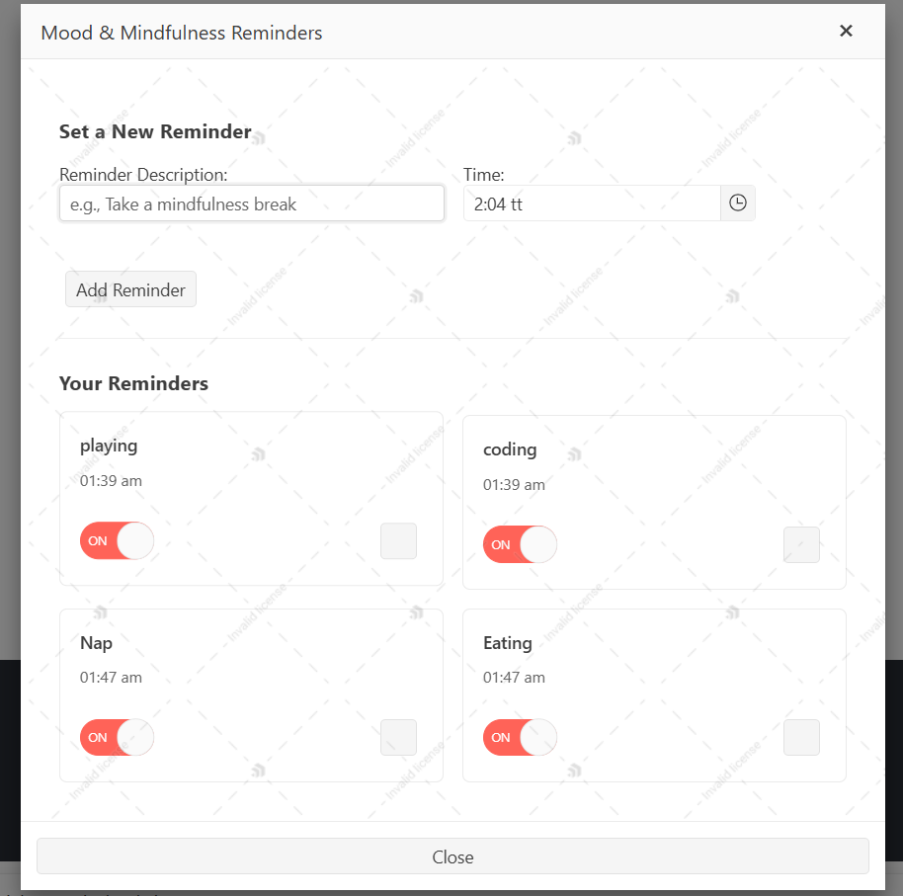Close the dialog using the X icon
The width and height of the screenshot is (903, 896).
click(846, 31)
